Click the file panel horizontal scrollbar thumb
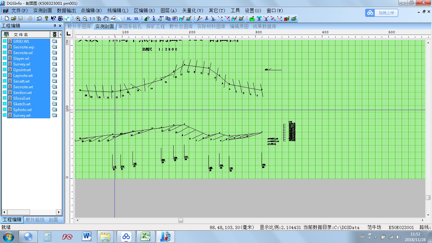432x243 pixels. tap(18, 212)
